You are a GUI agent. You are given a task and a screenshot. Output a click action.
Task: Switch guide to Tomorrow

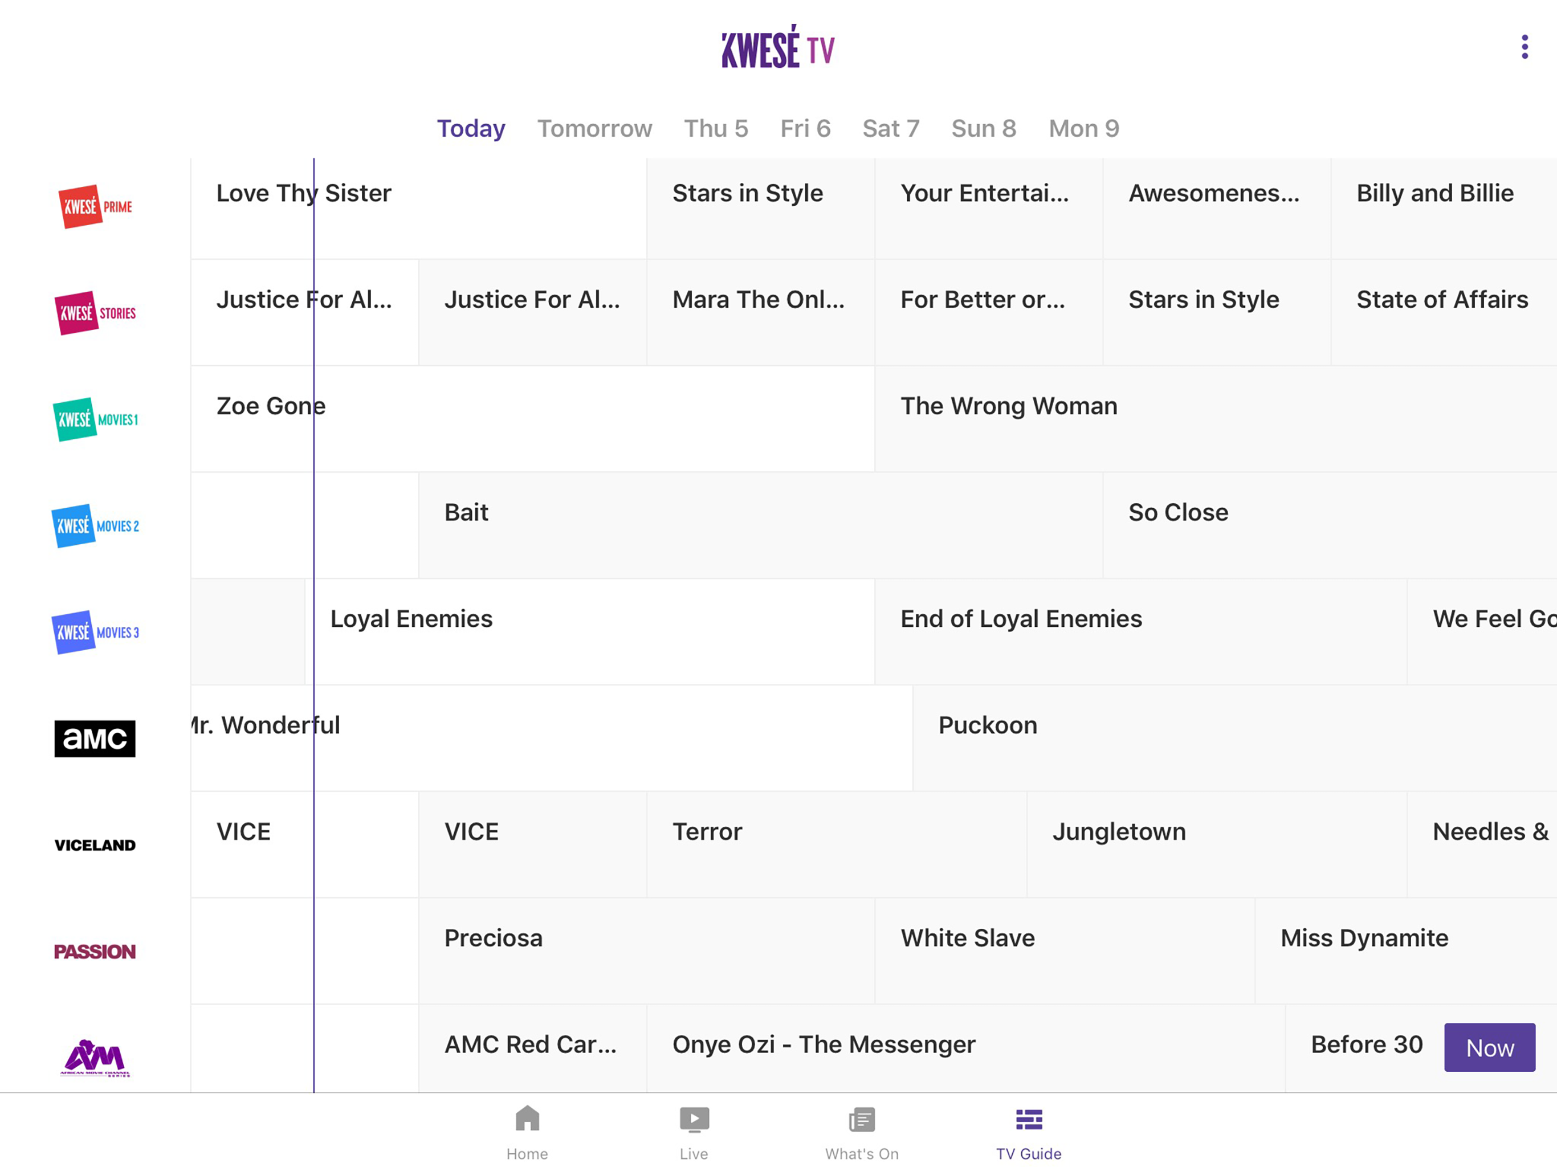pyautogui.click(x=595, y=128)
